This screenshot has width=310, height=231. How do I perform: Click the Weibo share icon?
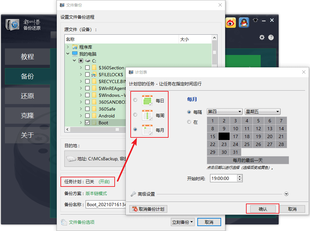tap(231, 22)
